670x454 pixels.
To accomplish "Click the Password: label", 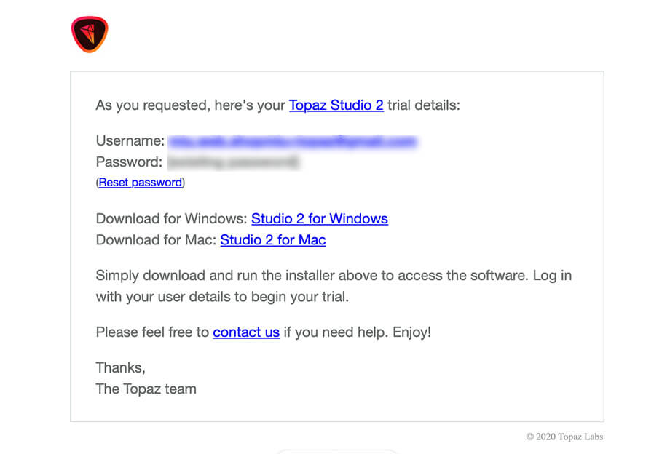I will pos(129,162).
